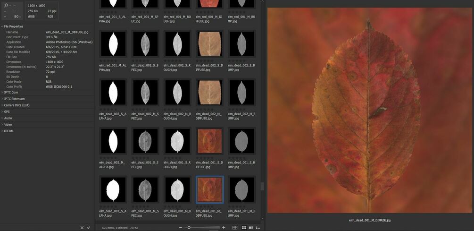Click Application value Adobe Photoshop CS6 (Windows)
The width and height of the screenshot is (474, 231).
coord(69,42)
